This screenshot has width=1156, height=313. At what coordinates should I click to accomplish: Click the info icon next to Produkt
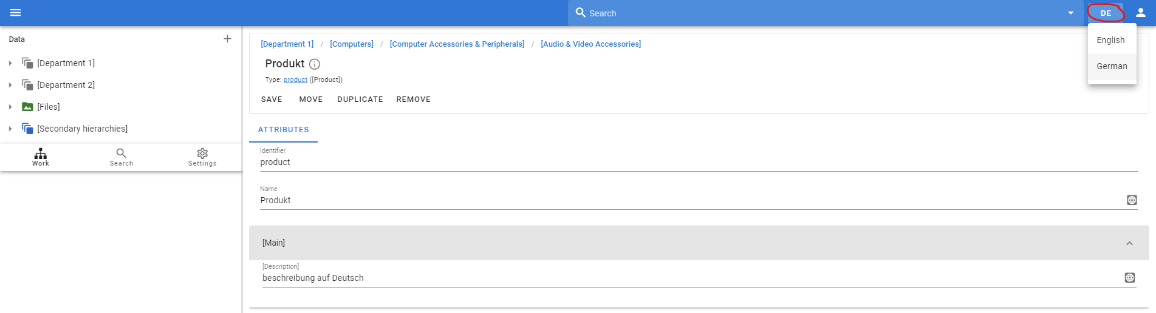coord(315,64)
